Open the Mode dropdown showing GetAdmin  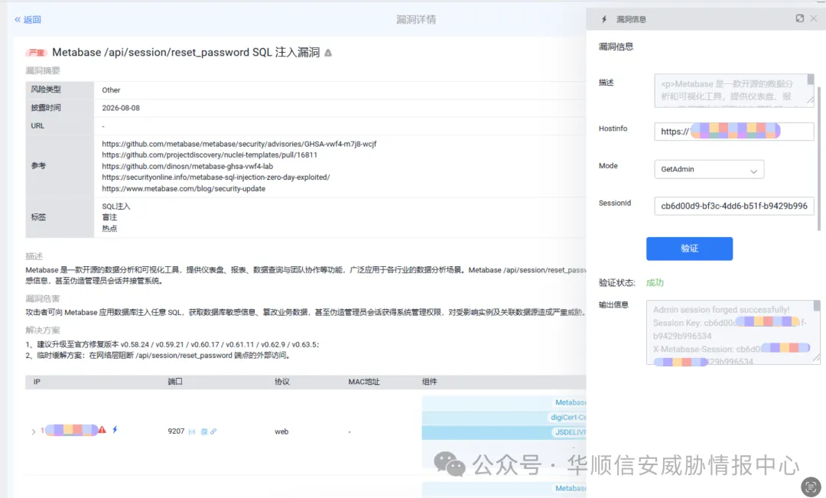(x=709, y=169)
